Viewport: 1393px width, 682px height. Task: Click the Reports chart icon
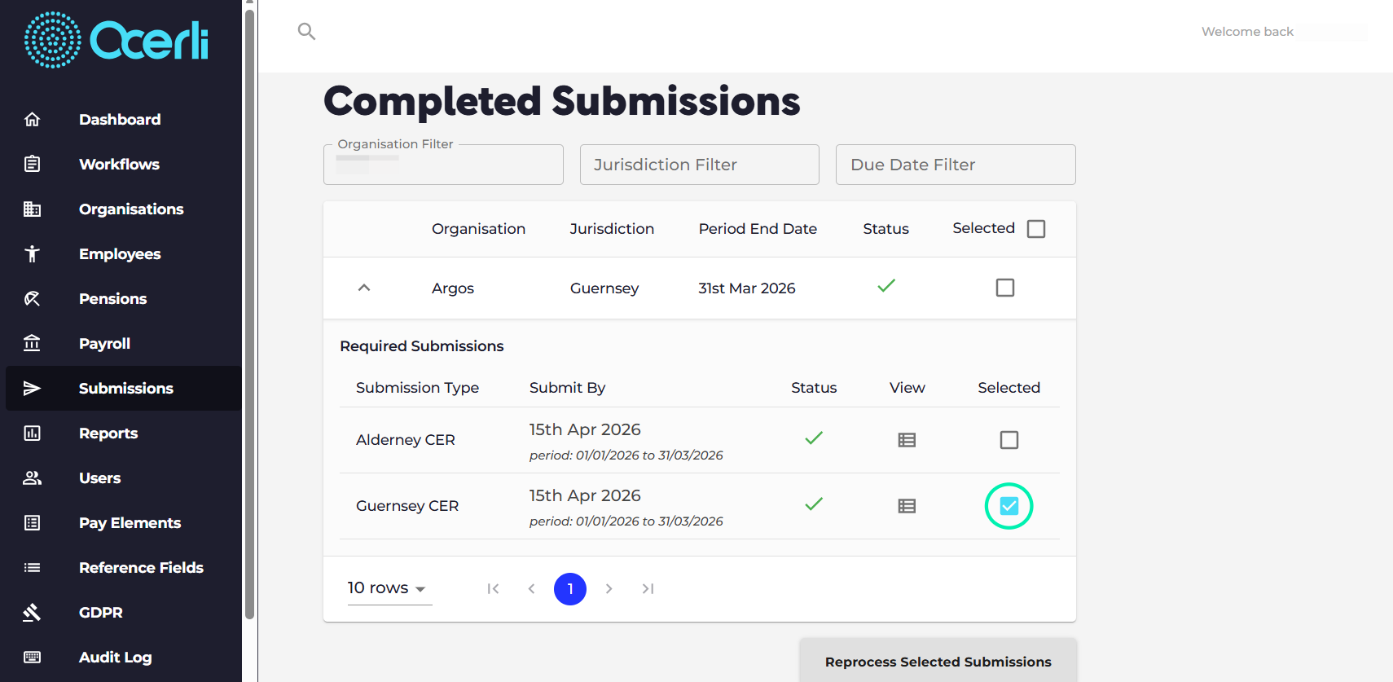coord(33,433)
